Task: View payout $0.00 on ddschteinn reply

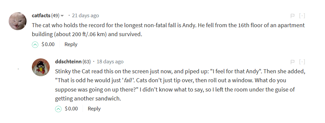Action: (71, 109)
